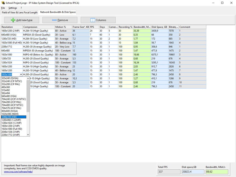Choose 320x240 (QVGA) from resolution list
The height and width of the screenshot is (177, 236).
(10, 78)
